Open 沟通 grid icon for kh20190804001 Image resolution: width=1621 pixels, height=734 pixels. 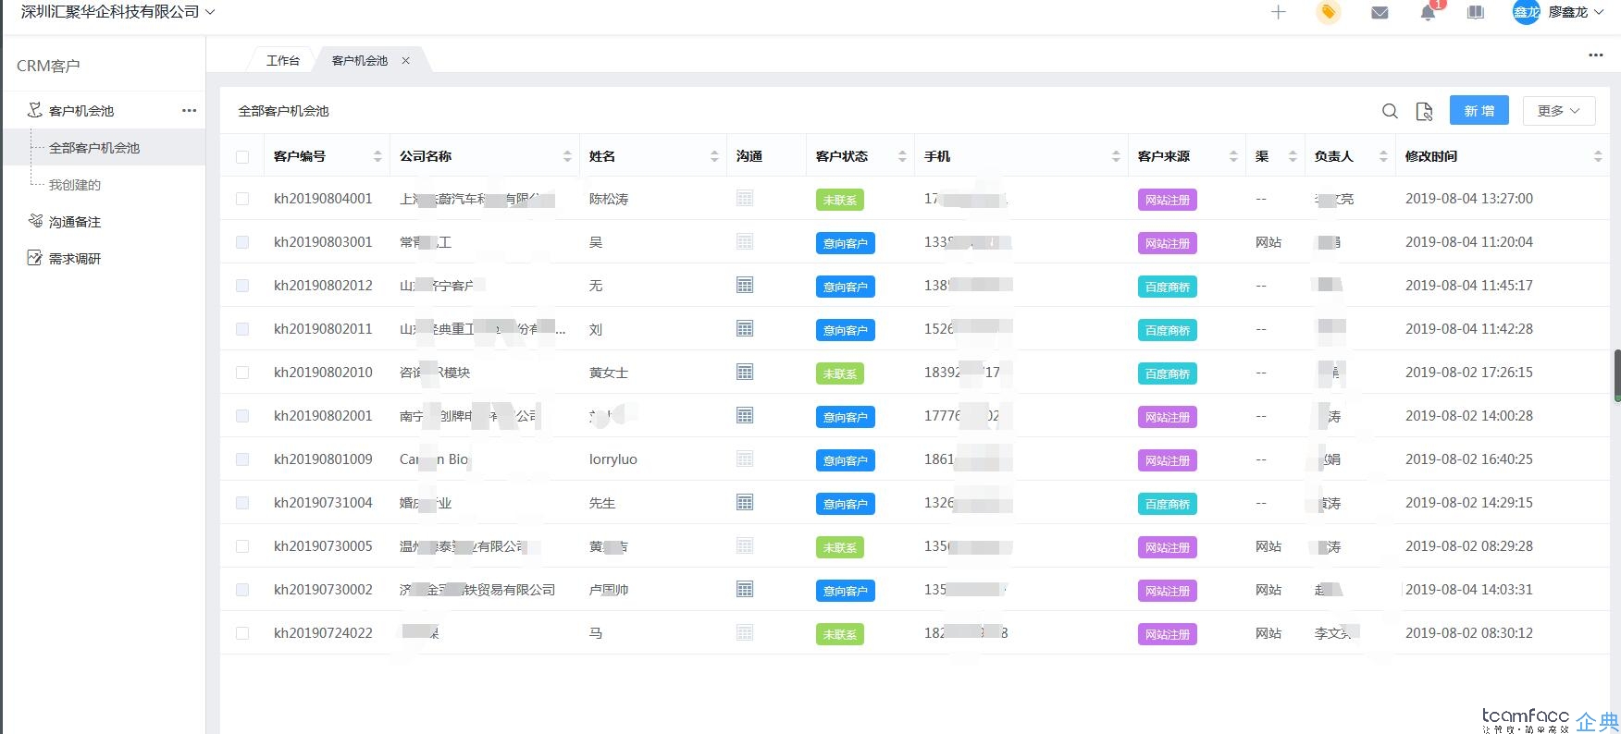[x=745, y=198]
